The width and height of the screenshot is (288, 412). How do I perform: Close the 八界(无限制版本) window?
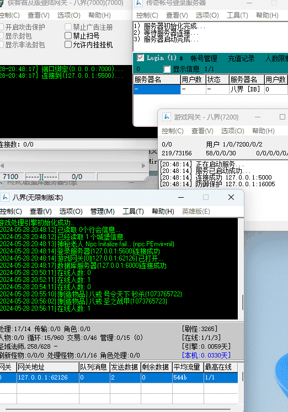[x=231, y=197]
